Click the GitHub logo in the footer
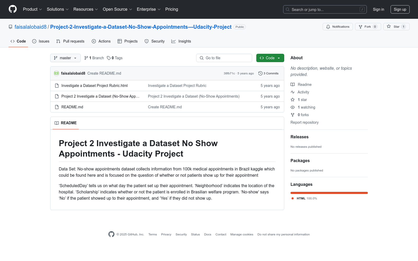Viewport: 418px width, 261px height. click(x=111, y=234)
